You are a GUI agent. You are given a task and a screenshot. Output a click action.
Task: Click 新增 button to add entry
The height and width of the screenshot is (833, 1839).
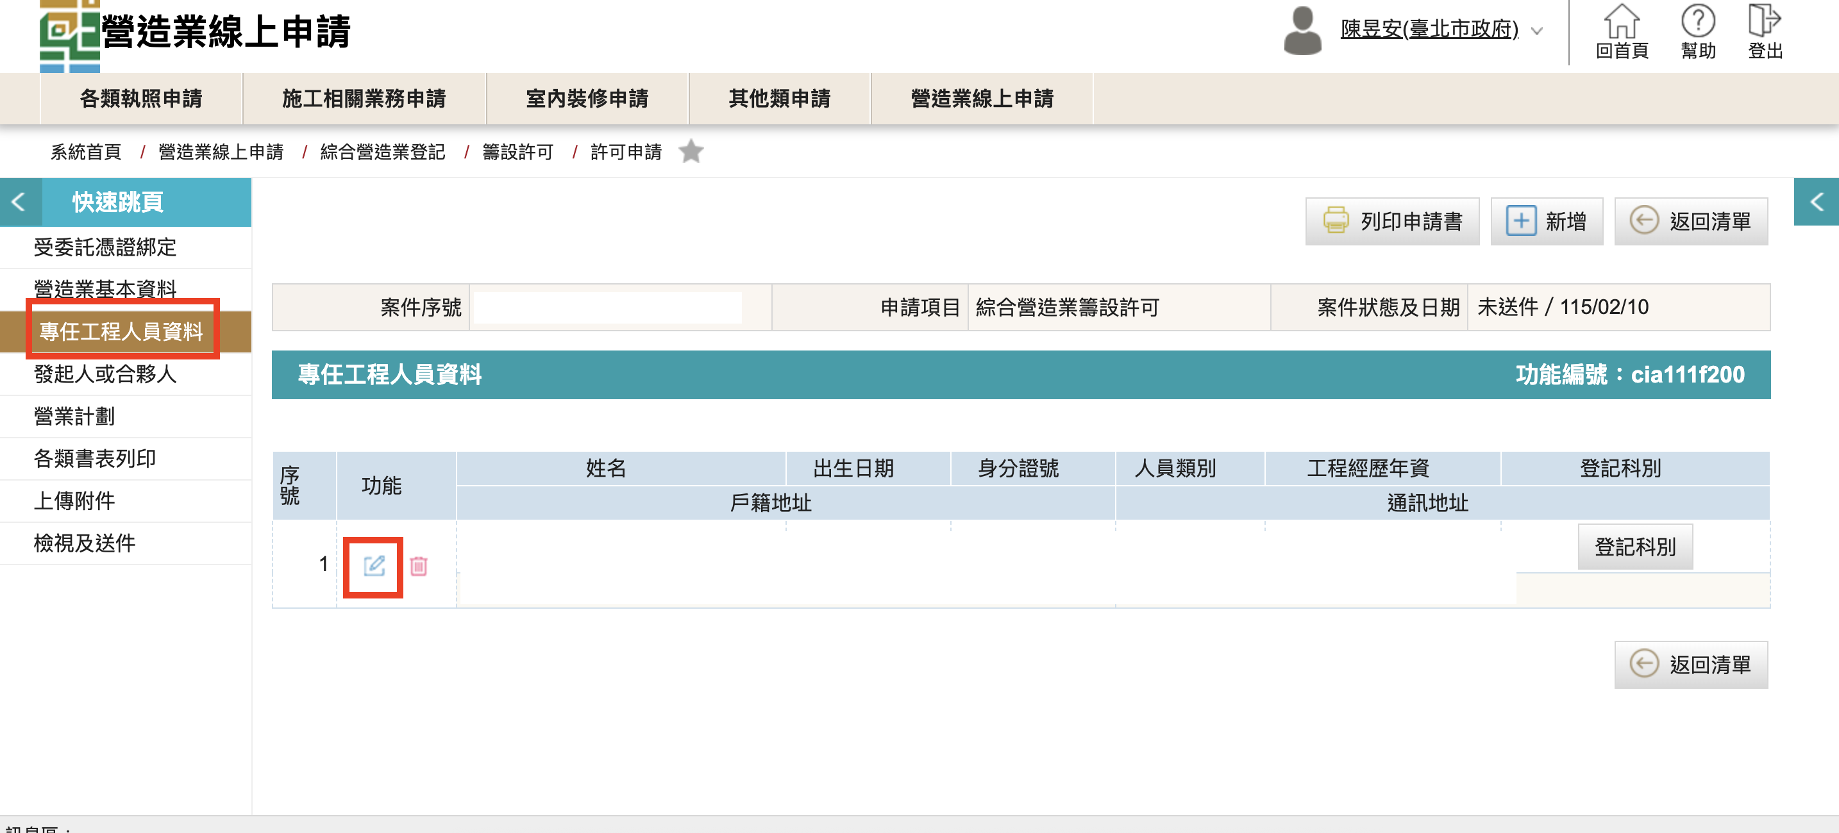point(1547,222)
